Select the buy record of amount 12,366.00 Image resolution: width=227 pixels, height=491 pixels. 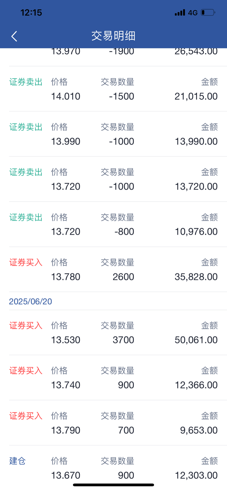click(x=113, y=378)
